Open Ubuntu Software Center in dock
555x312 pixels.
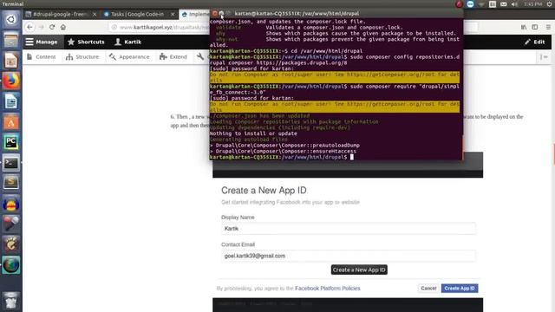pos(11,122)
